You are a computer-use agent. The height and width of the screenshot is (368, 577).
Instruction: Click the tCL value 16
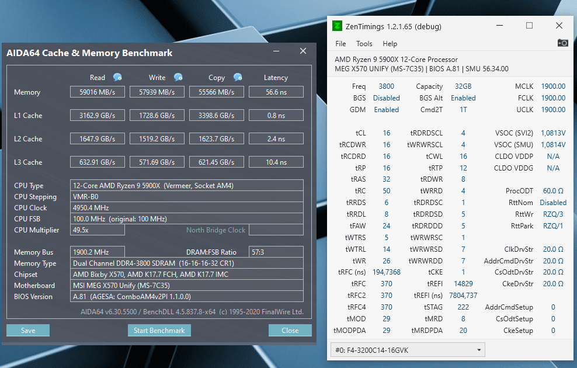pos(387,133)
